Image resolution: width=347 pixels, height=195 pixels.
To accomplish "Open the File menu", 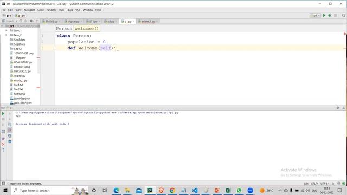I will [x=3, y=10].
